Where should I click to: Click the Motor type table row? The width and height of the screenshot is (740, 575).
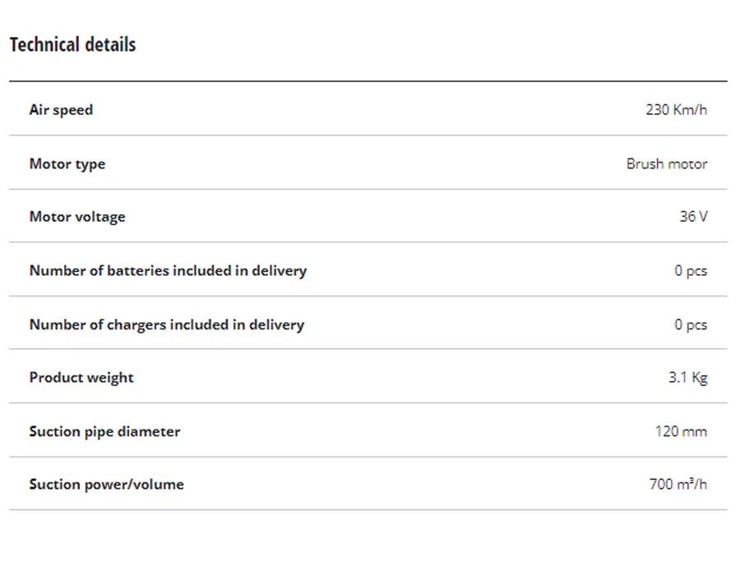pyautogui.click(x=368, y=163)
